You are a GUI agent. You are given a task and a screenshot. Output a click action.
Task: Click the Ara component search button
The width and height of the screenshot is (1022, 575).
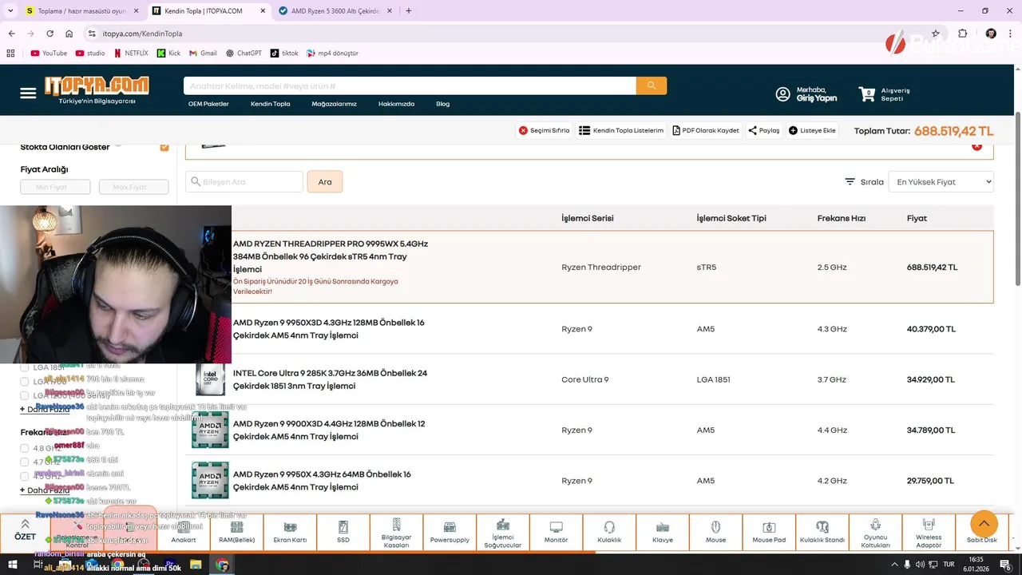click(x=325, y=182)
